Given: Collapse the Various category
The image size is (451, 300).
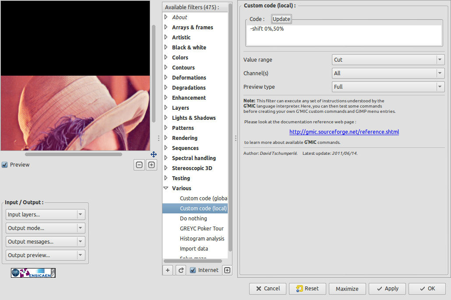Looking at the screenshot, I should click(166, 188).
